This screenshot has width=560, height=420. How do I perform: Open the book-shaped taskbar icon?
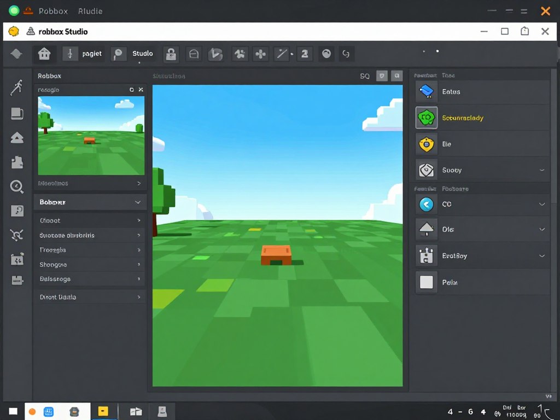(x=136, y=412)
